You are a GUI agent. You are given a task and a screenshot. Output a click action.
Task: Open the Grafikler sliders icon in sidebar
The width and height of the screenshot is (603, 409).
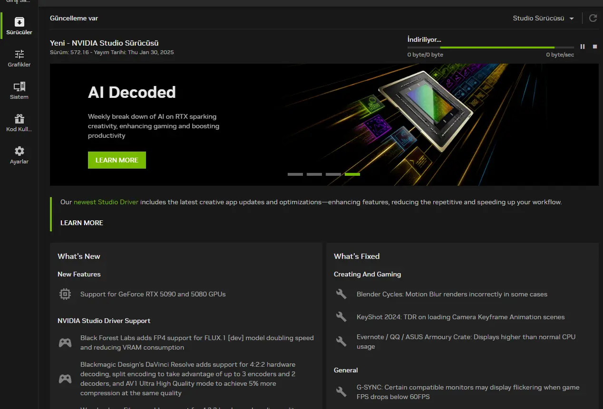19,54
